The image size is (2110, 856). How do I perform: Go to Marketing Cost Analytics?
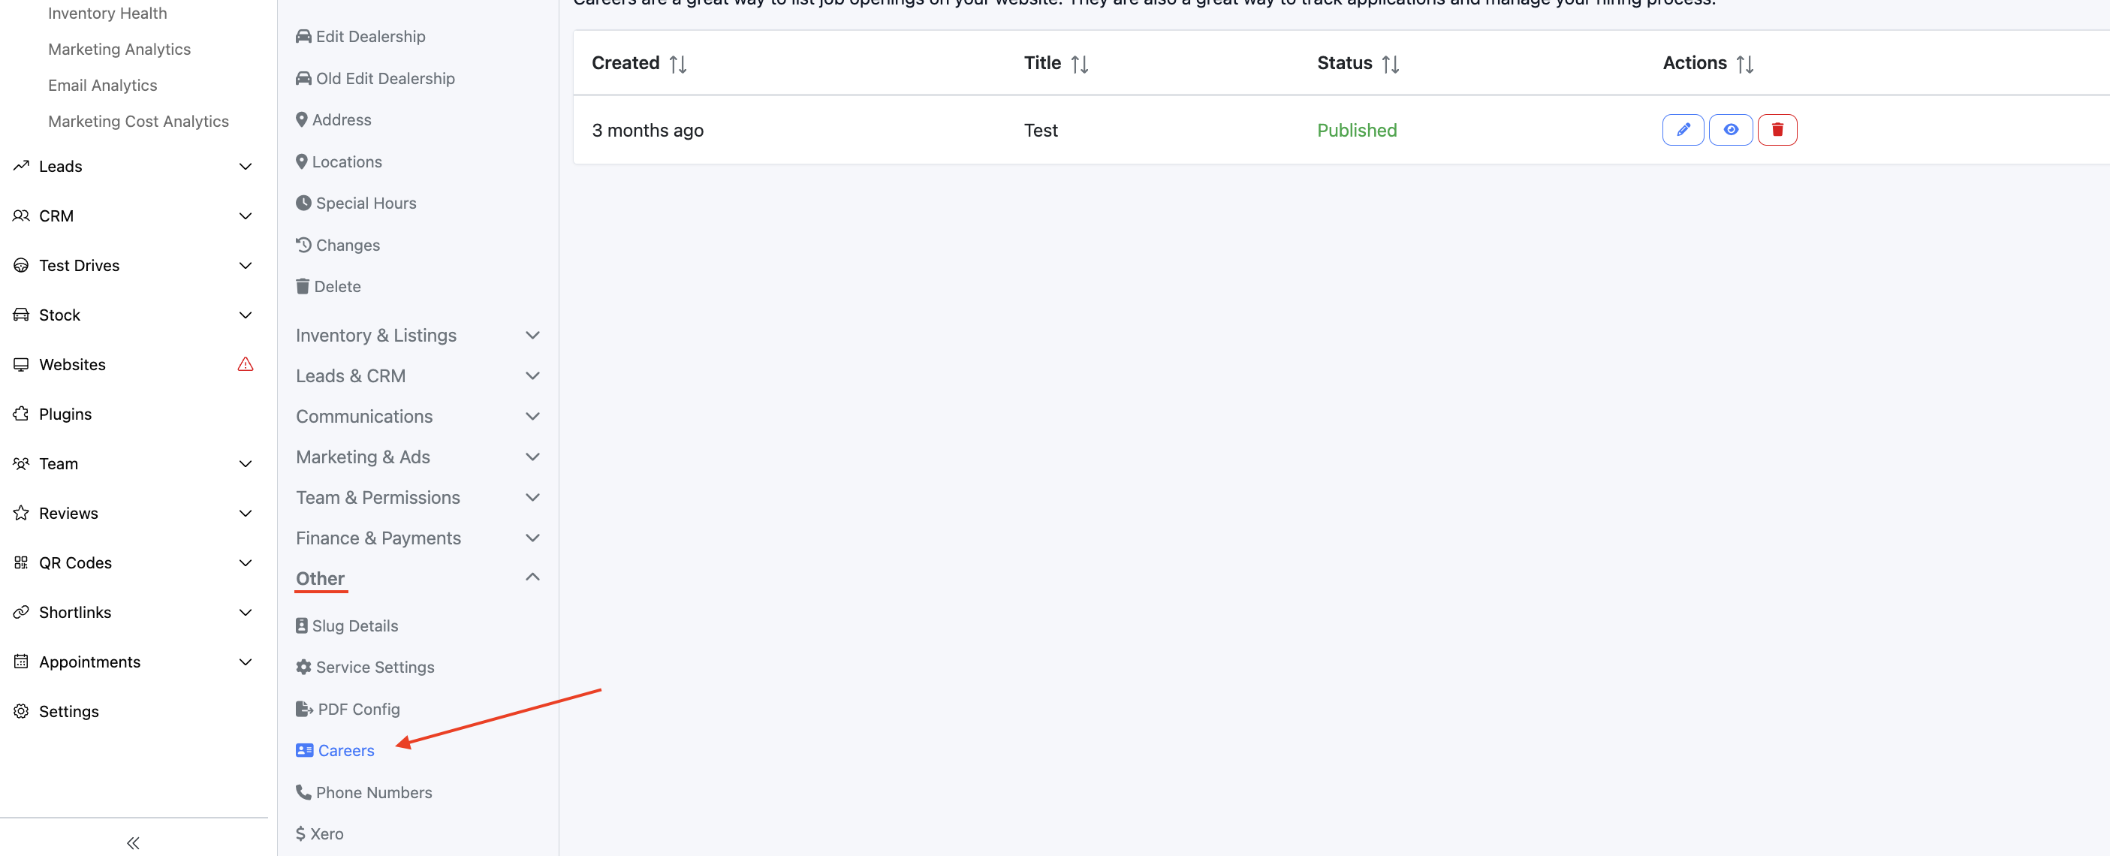pos(137,121)
